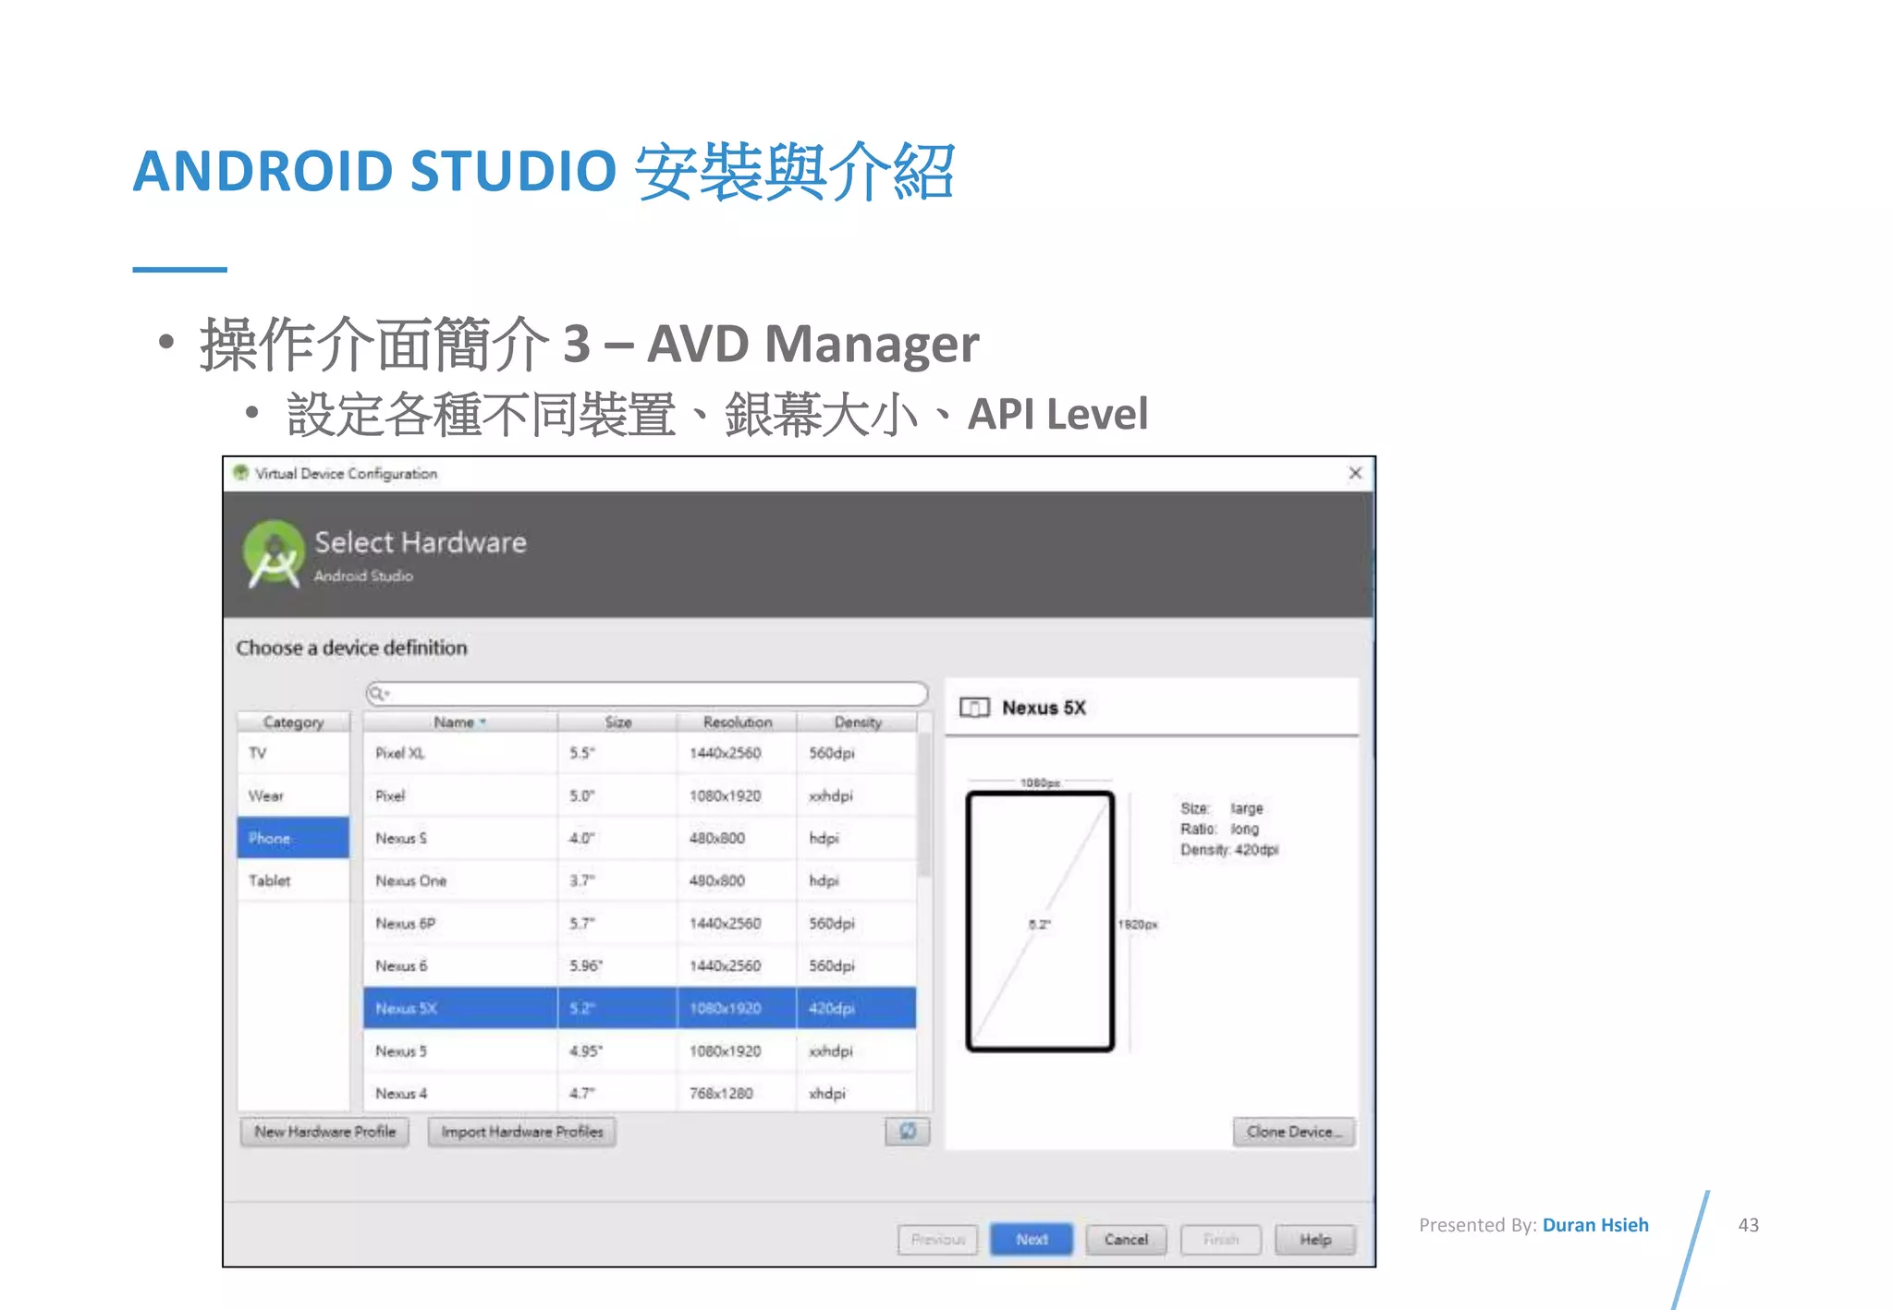Click the Nexus 5X device preview icon
The height and width of the screenshot is (1310, 1893).
pyautogui.click(x=974, y=709)
